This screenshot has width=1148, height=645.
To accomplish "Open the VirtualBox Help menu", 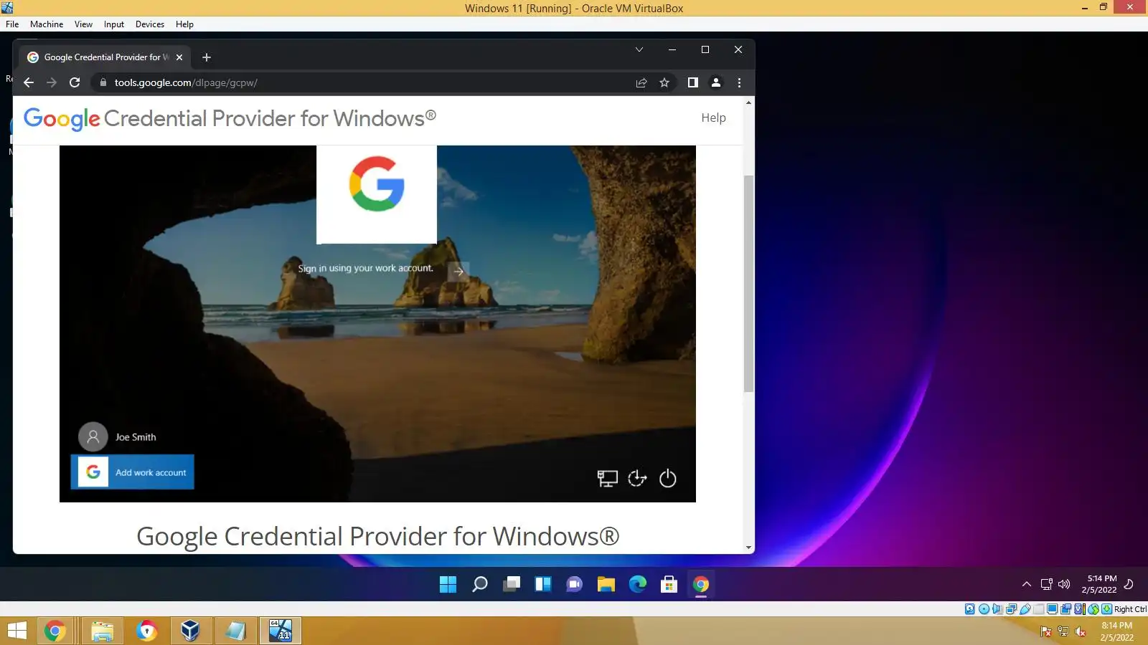I will pyautogui.click(x=184, y=24).
